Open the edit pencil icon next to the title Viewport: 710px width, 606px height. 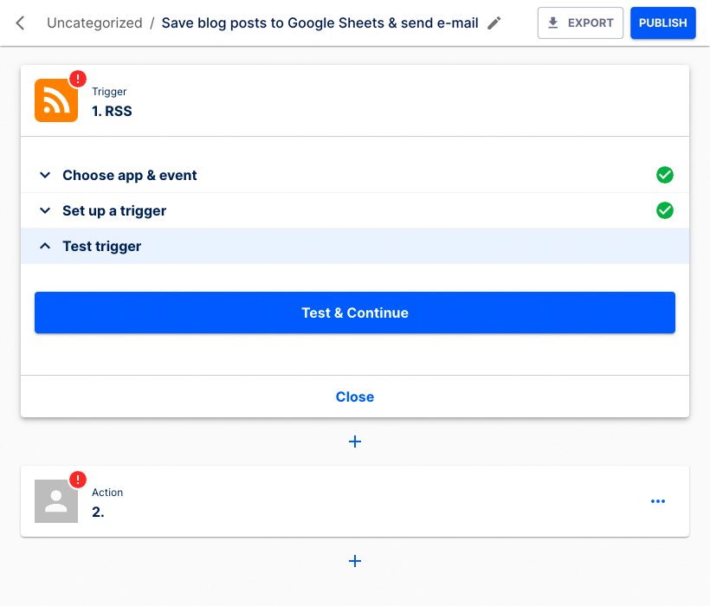[x=493, y=23]
